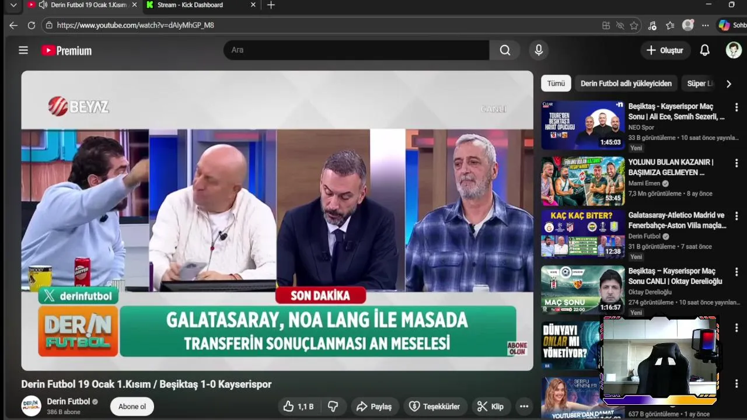
Task: Open Oktay Derelioğlu channel name
Action: [x=650, y=292]
